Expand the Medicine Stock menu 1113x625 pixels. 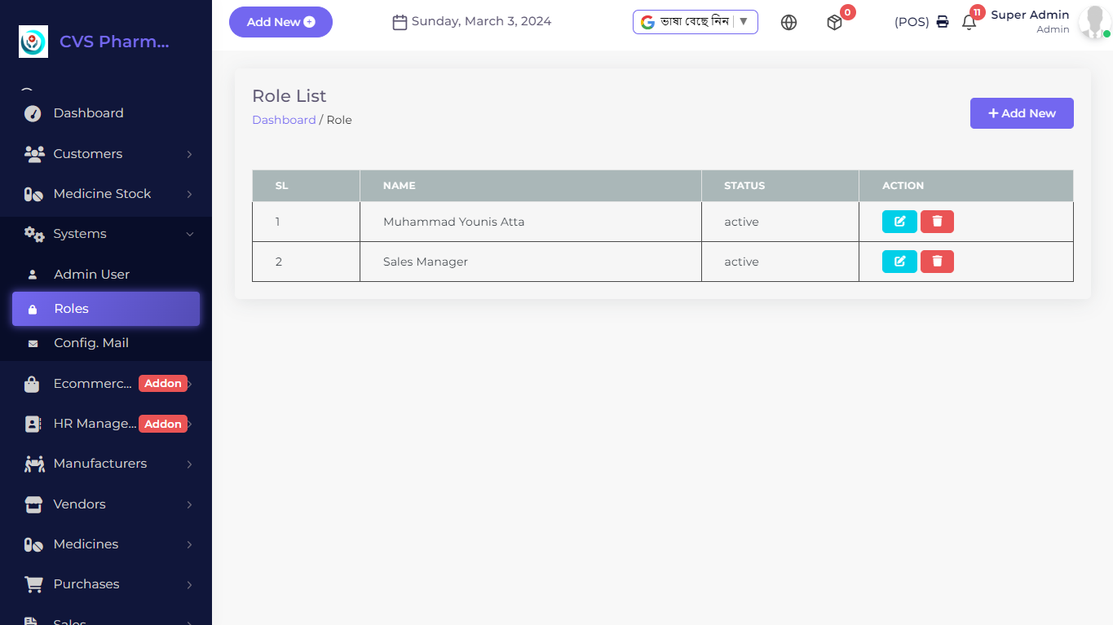pos(106,194)
